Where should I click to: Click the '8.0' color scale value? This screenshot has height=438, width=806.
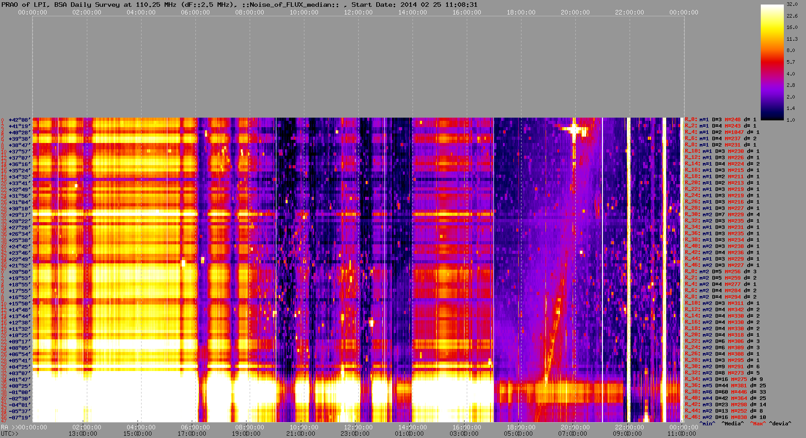coord(791,50)
